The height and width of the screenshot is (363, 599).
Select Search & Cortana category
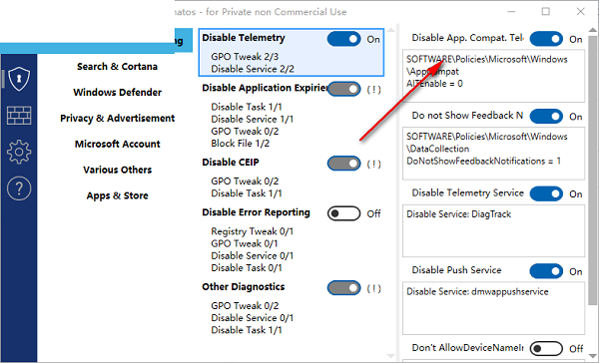point(117,67)
